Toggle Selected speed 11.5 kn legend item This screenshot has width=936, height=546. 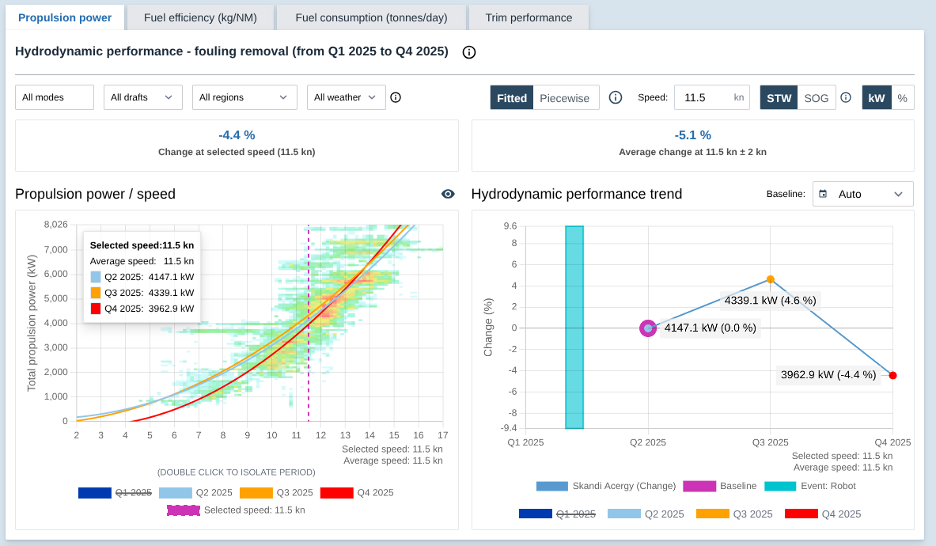(x=237, y=510)
